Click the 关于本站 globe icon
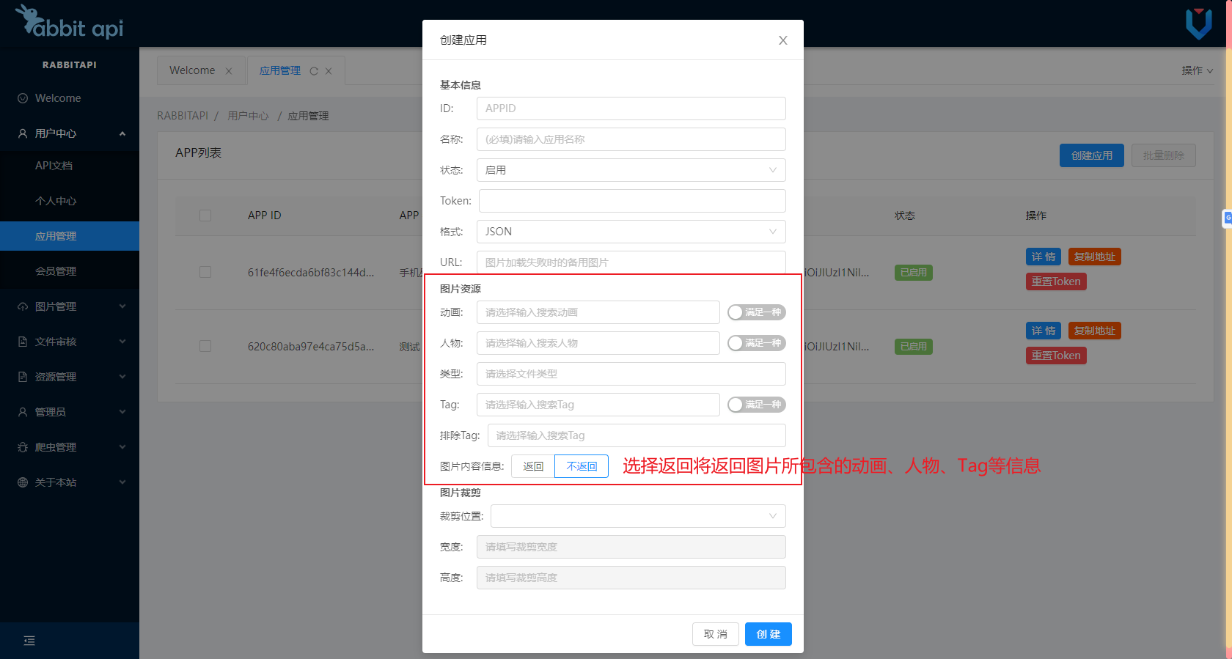Image resolution: width=1232 pixels, height=659 pixels. [23, 482]
